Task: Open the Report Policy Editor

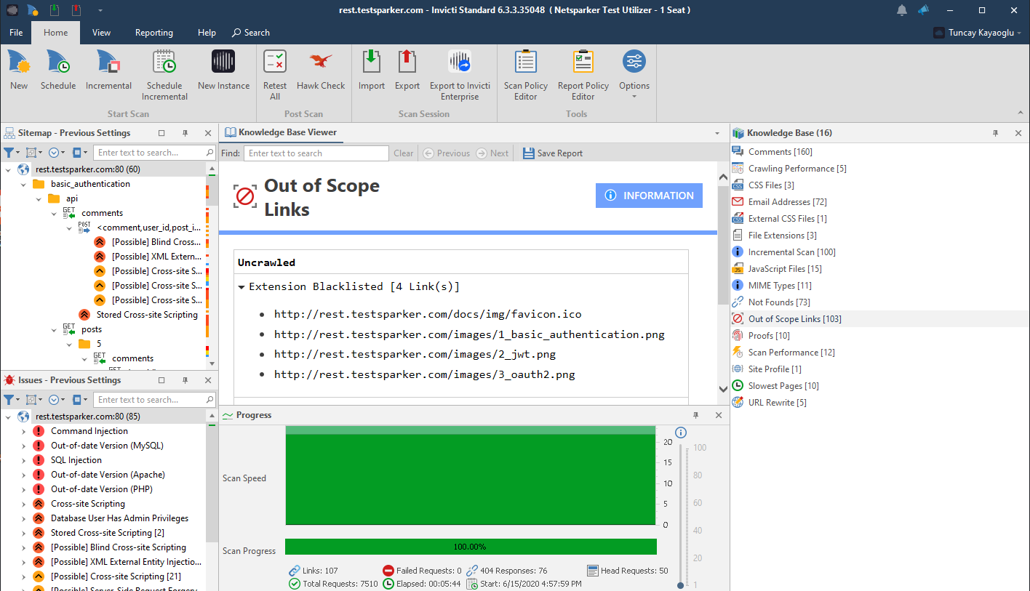Action: 583,76
